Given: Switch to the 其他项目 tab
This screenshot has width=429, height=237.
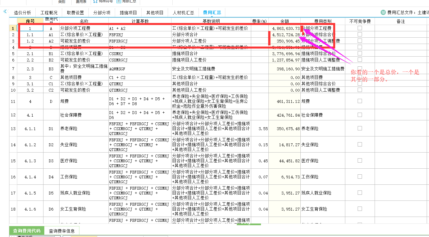Looking at the screenshot, I should tap(155, 13).
